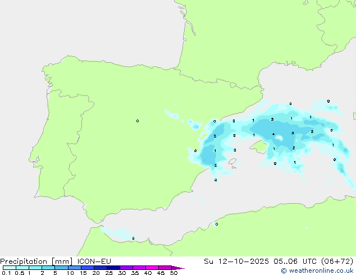Click the '40' legend label
Viewport: 356px width, 275px height.
click(148, 273)
